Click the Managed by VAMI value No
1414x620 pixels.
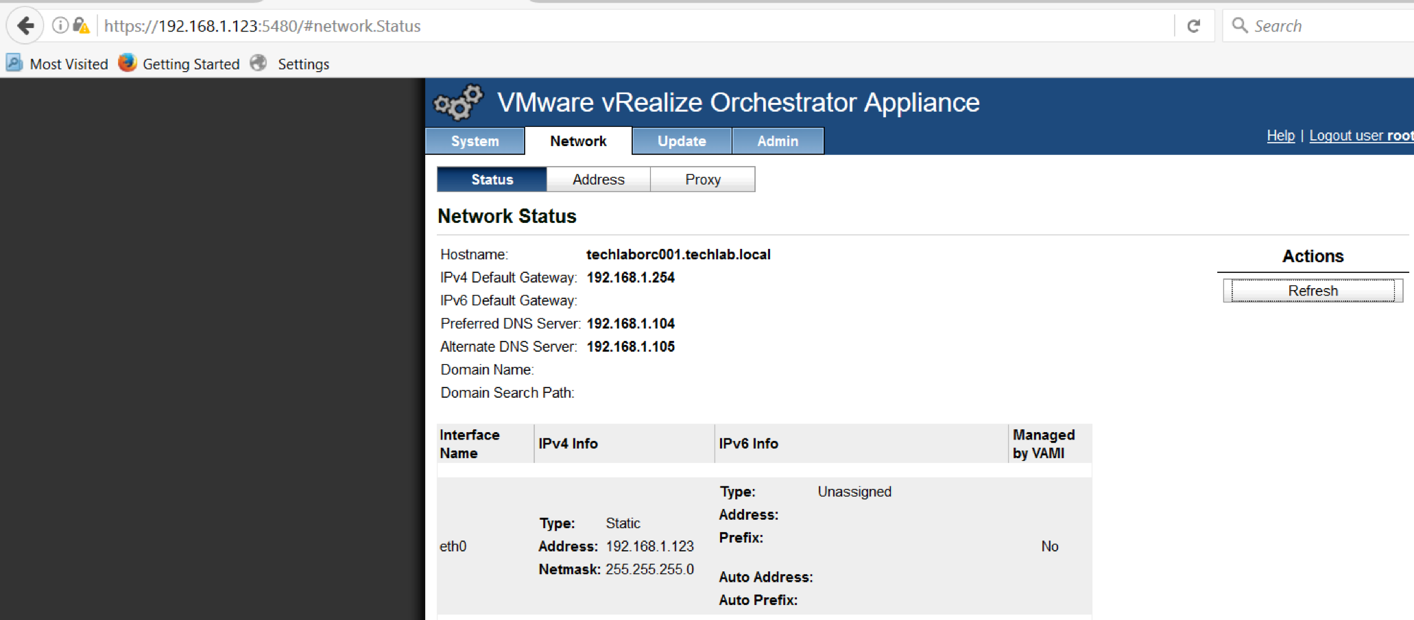1050,547
